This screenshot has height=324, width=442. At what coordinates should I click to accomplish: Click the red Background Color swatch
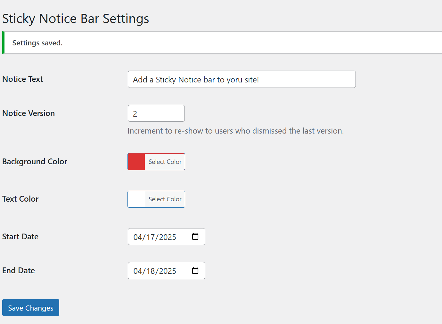[136, 162]
